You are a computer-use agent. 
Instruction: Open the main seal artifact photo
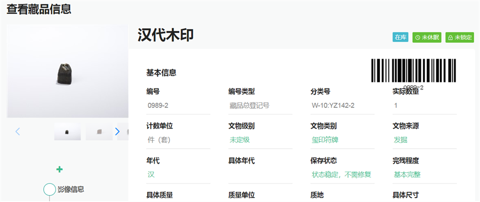coord(67,71)
